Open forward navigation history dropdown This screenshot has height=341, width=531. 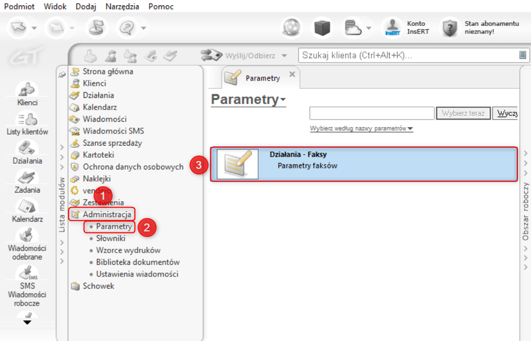(x=72, y=28)
